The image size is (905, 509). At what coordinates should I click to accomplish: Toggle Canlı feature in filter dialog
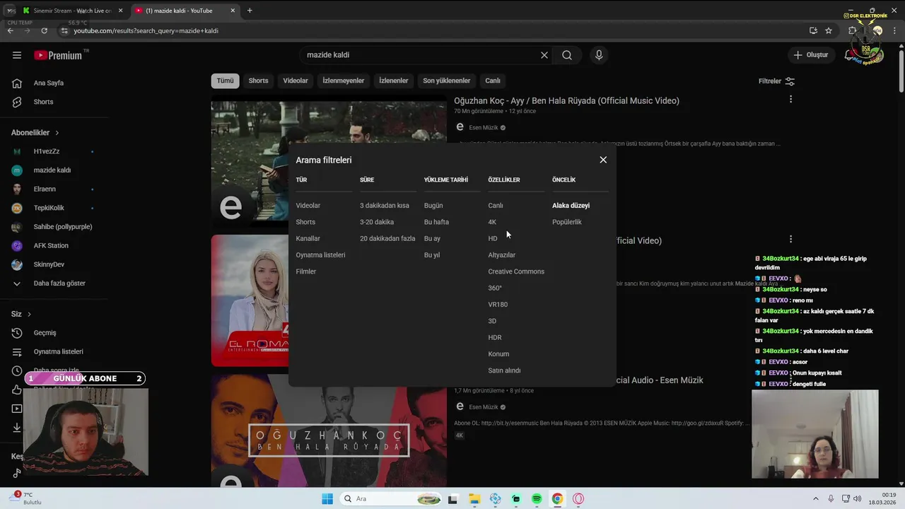(x=496, y=206)
